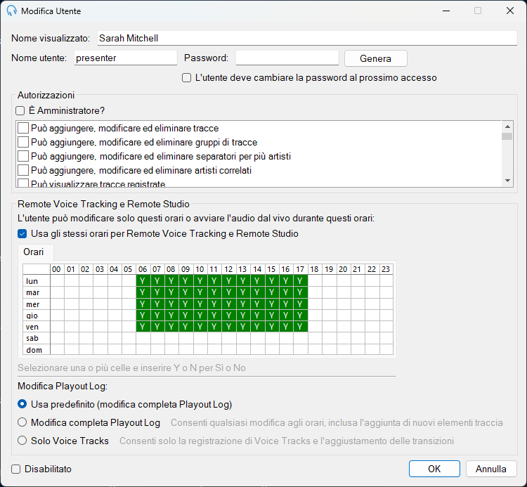Select the sab row cell at hour 06
This screenshot has height=487, width=527.
(x=143, y=338)
